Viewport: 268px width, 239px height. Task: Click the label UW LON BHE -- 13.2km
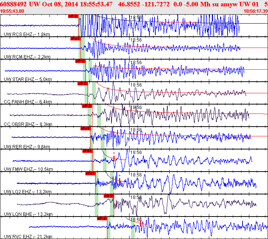28,214
